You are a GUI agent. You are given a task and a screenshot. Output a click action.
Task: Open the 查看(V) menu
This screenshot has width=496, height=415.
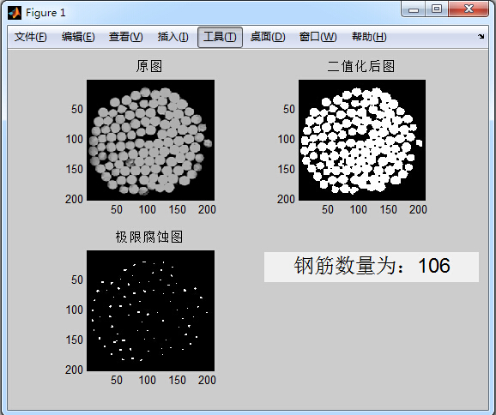pos(125,37)
